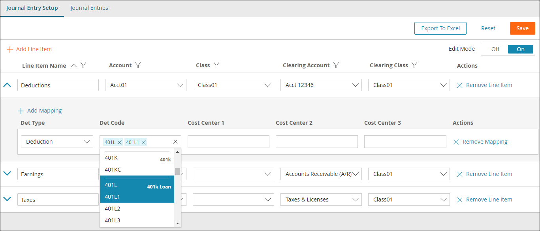Viewport: 540px width, 231px height.
Task: Select 401L2 in Det Code list
Action: 137,209
